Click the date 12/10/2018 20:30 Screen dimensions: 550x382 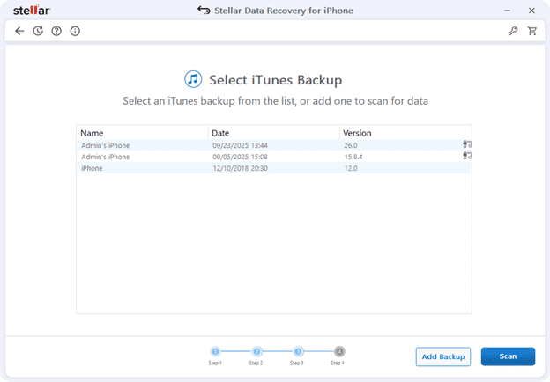[240, 168]
